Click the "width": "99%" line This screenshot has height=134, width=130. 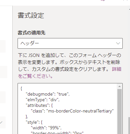pos(46,128)
